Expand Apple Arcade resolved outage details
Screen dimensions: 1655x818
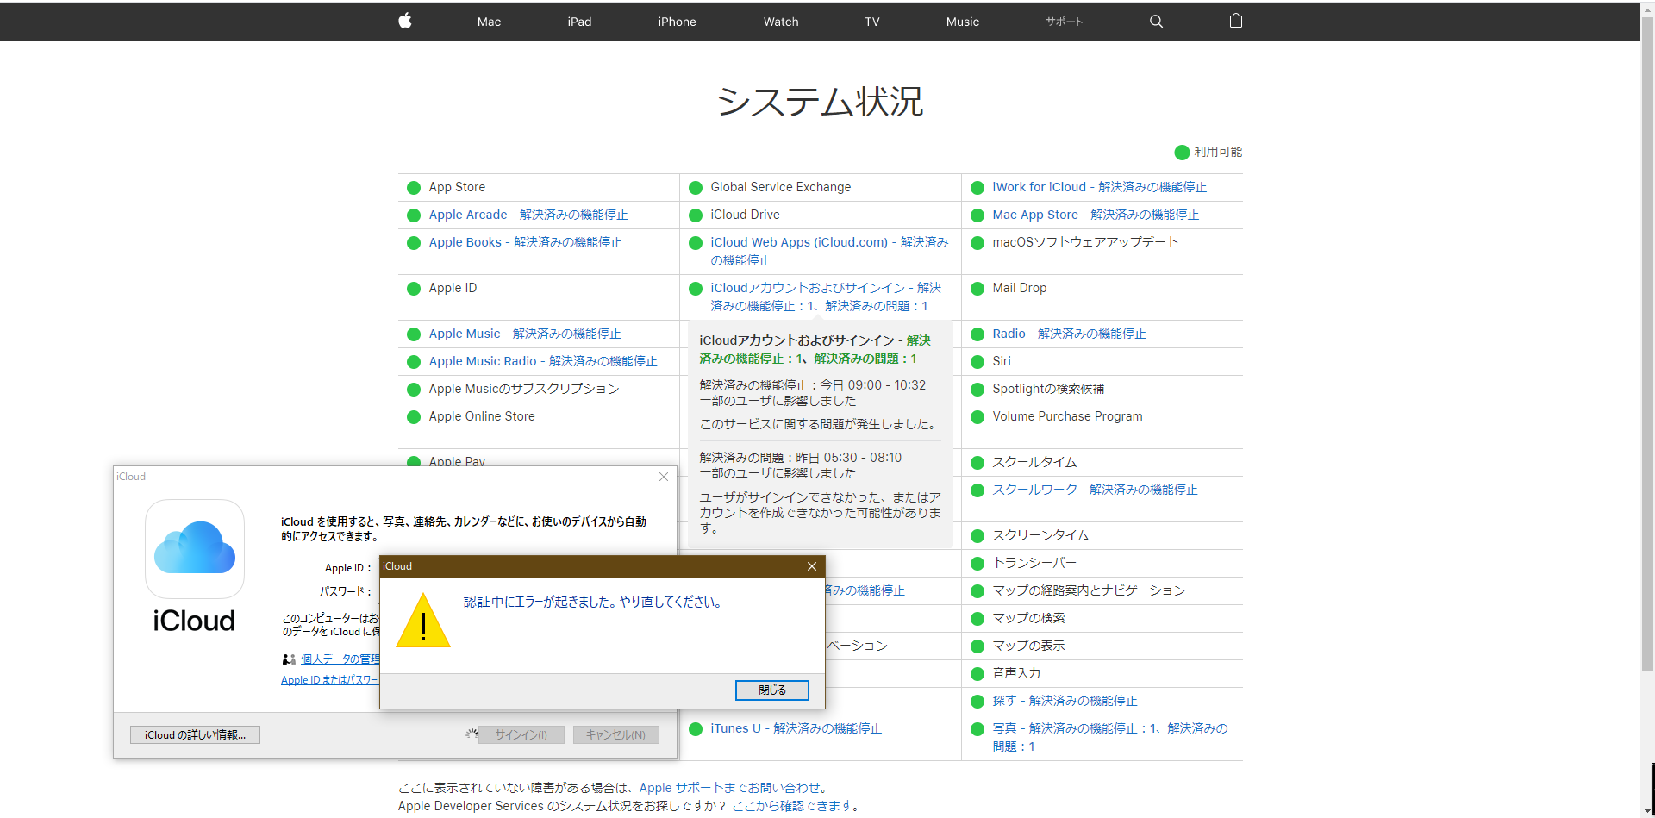point(528,215)
